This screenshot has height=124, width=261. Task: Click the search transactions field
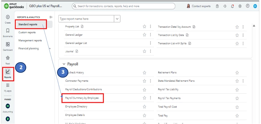[x=124, y=6]
